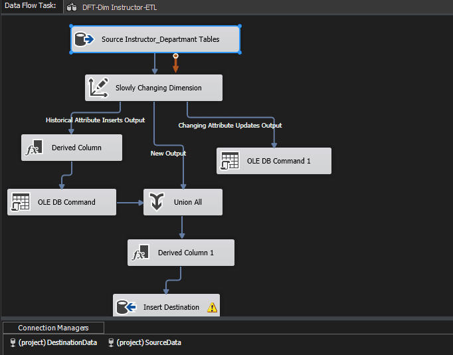Select the Source Instructor_Departmant Tables component

click(155, 39)
